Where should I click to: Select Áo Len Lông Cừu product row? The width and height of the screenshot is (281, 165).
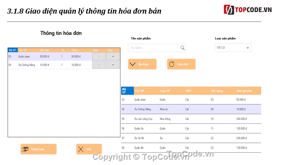coord(191,119)
